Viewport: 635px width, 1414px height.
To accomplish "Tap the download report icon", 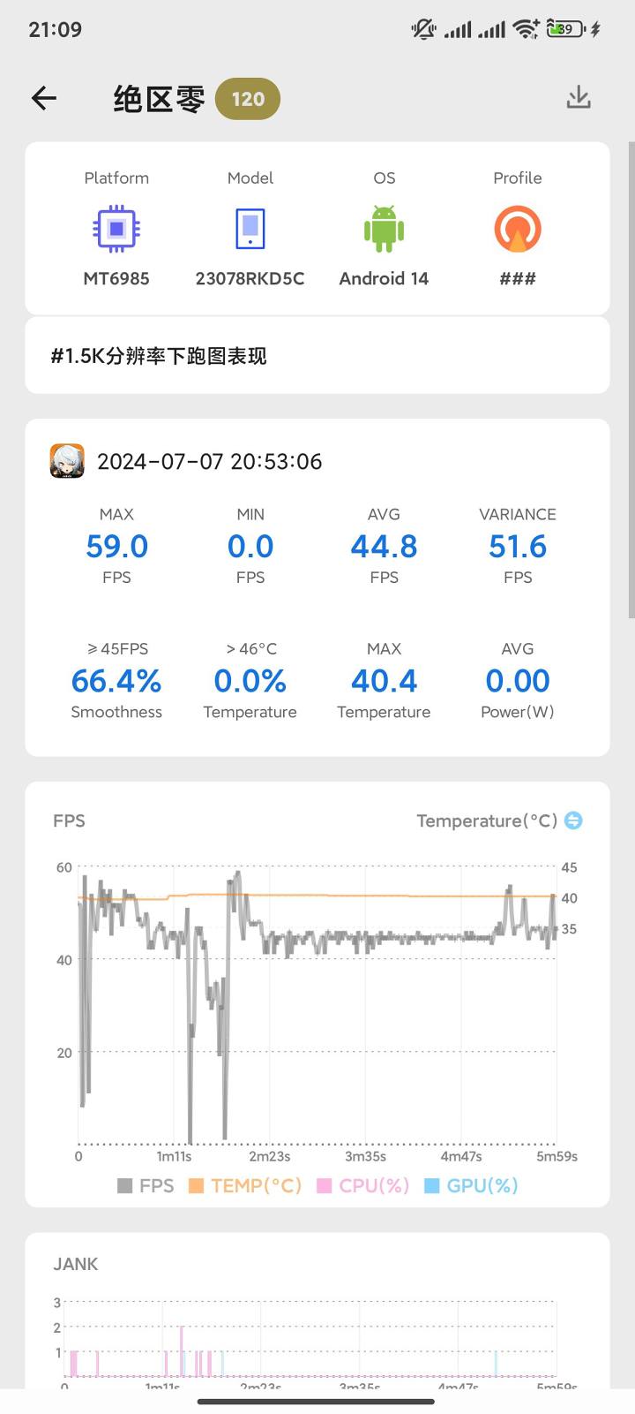I will 579,97.
